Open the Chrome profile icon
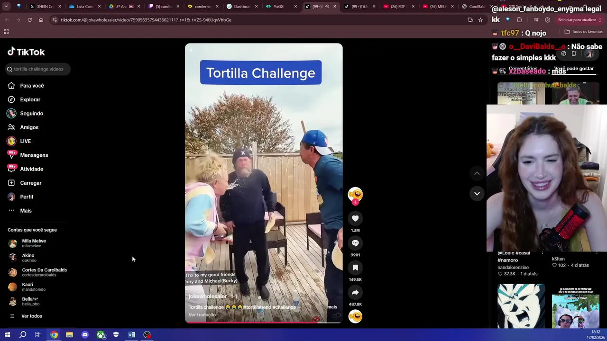The image size is (607, 341). coord(548,20)
